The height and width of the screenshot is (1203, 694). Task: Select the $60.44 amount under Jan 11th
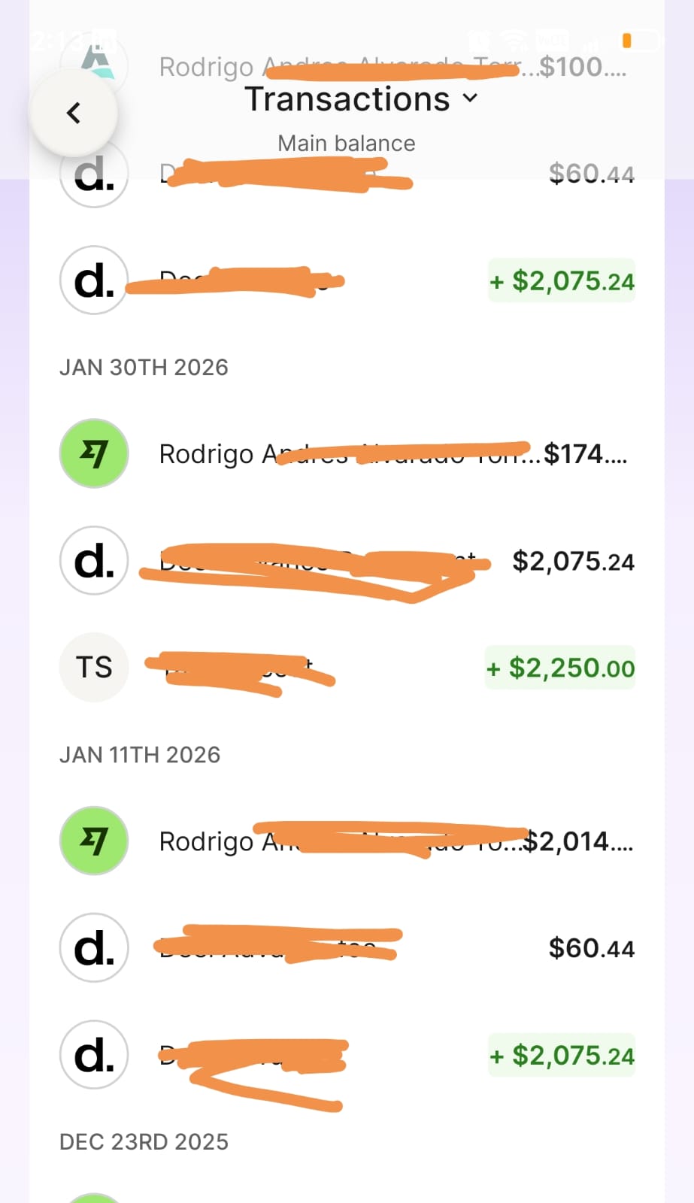(x=591, y=948)
